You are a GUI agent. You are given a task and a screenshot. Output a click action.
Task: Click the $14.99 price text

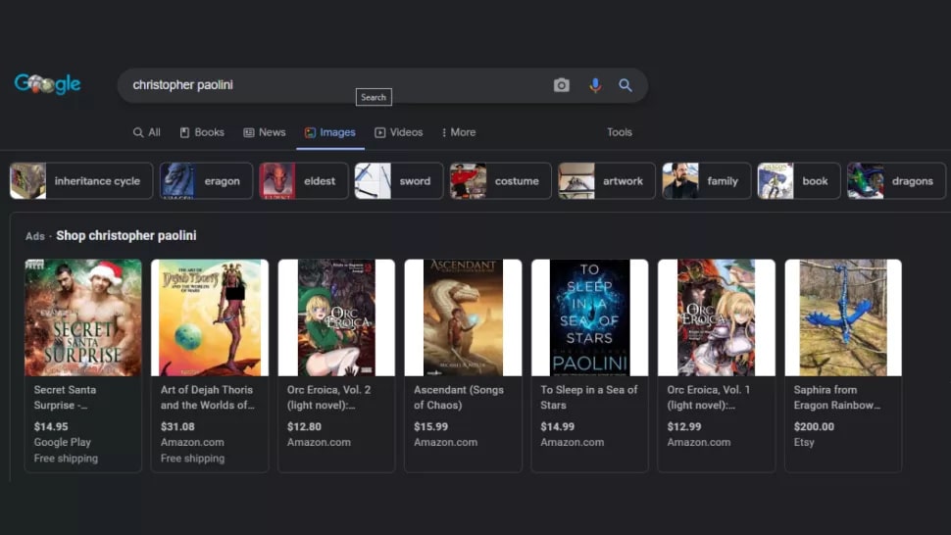[x=558, y=426]
